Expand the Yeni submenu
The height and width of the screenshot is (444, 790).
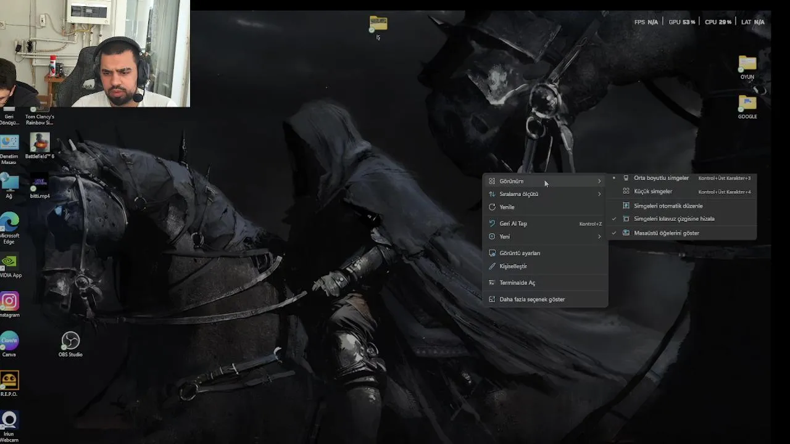pos(545,237)
